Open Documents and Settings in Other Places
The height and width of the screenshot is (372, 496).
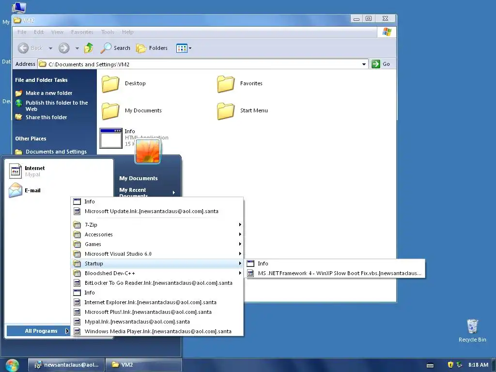(x=56, y=152)
